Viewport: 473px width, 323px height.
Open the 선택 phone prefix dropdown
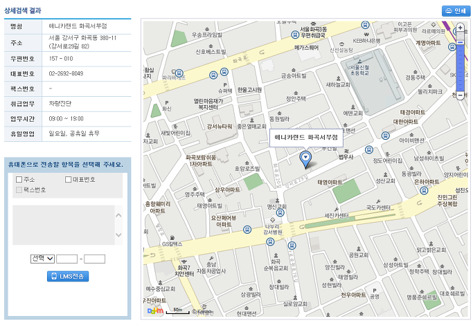tap(42, 259)
